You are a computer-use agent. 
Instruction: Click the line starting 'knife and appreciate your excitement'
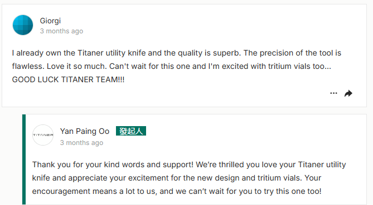pos(177,178)
